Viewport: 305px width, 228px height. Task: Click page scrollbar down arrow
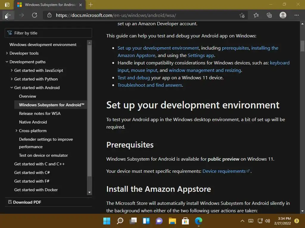pyautogui.click(x=302, y=211)
